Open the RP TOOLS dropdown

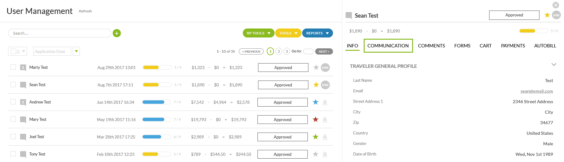click(x=258, y=33)
